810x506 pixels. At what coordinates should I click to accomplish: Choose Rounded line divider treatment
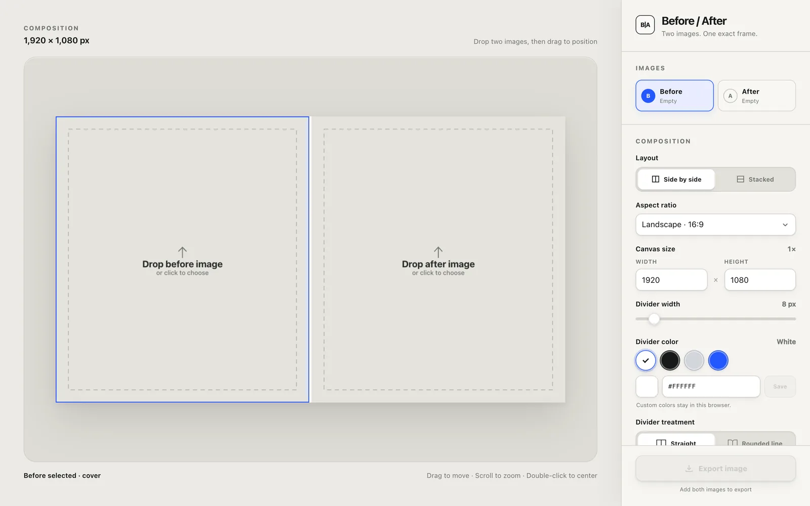755,440
